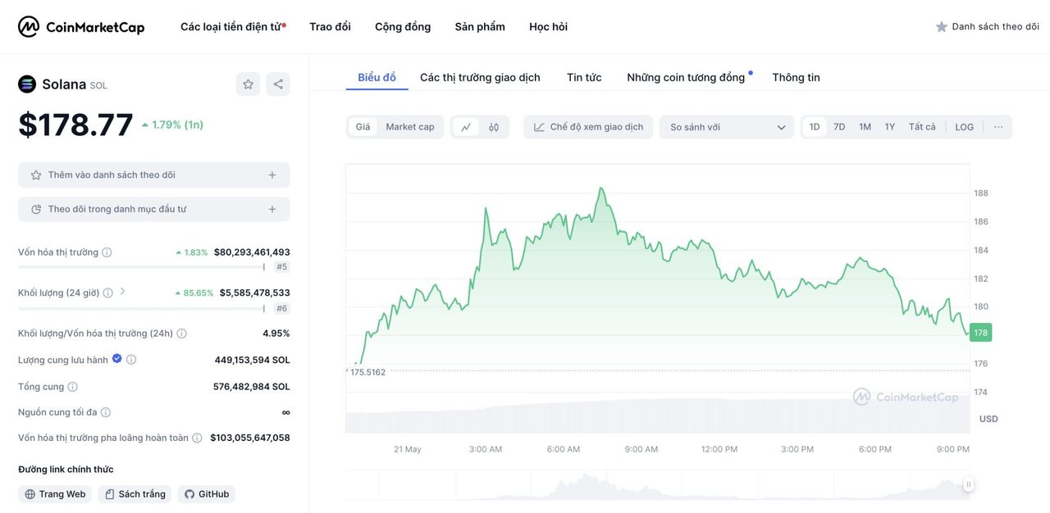
Task: Click info icon beside Vốn hóa thị trường pha loãng
Action: pyautogui.click(x=197, y=438)
